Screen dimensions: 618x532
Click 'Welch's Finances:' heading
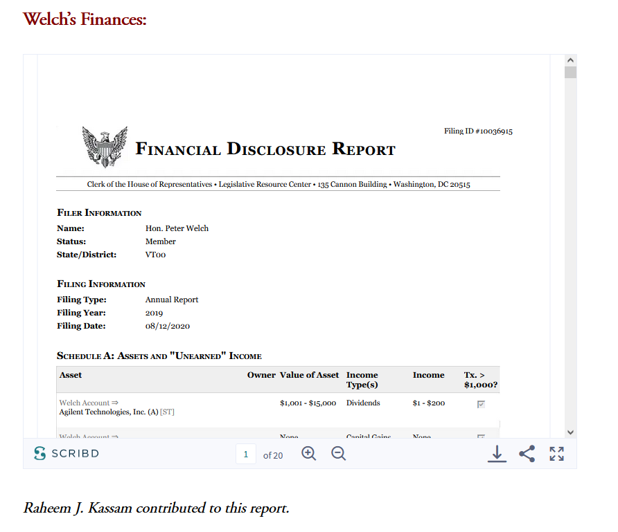[85, 19]
